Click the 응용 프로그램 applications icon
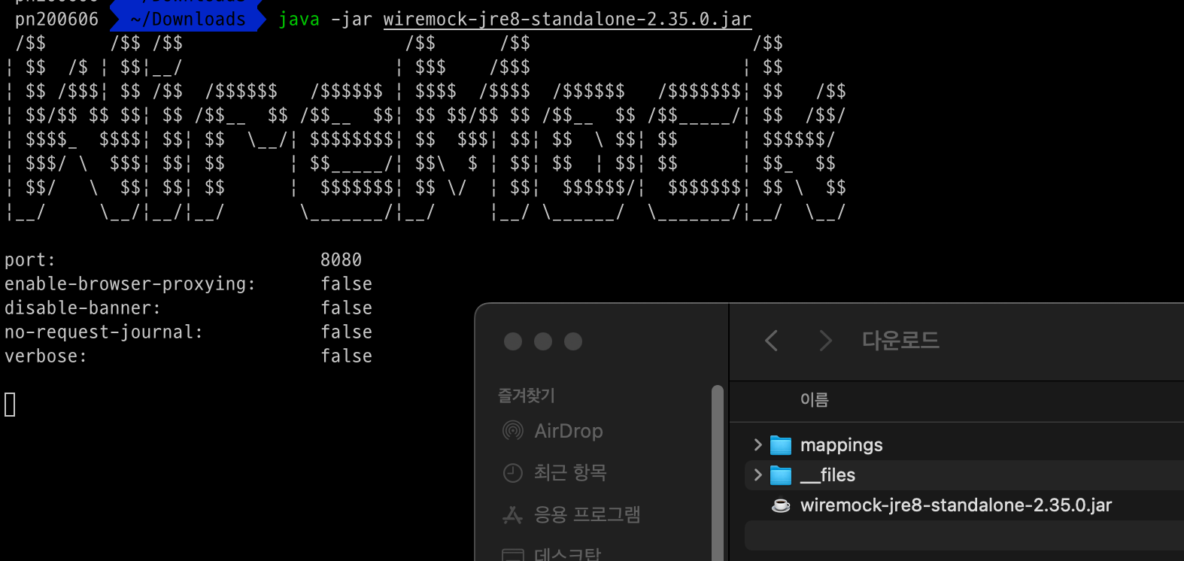The width and height of the screenshot is (1184, 561). point(513,515)
